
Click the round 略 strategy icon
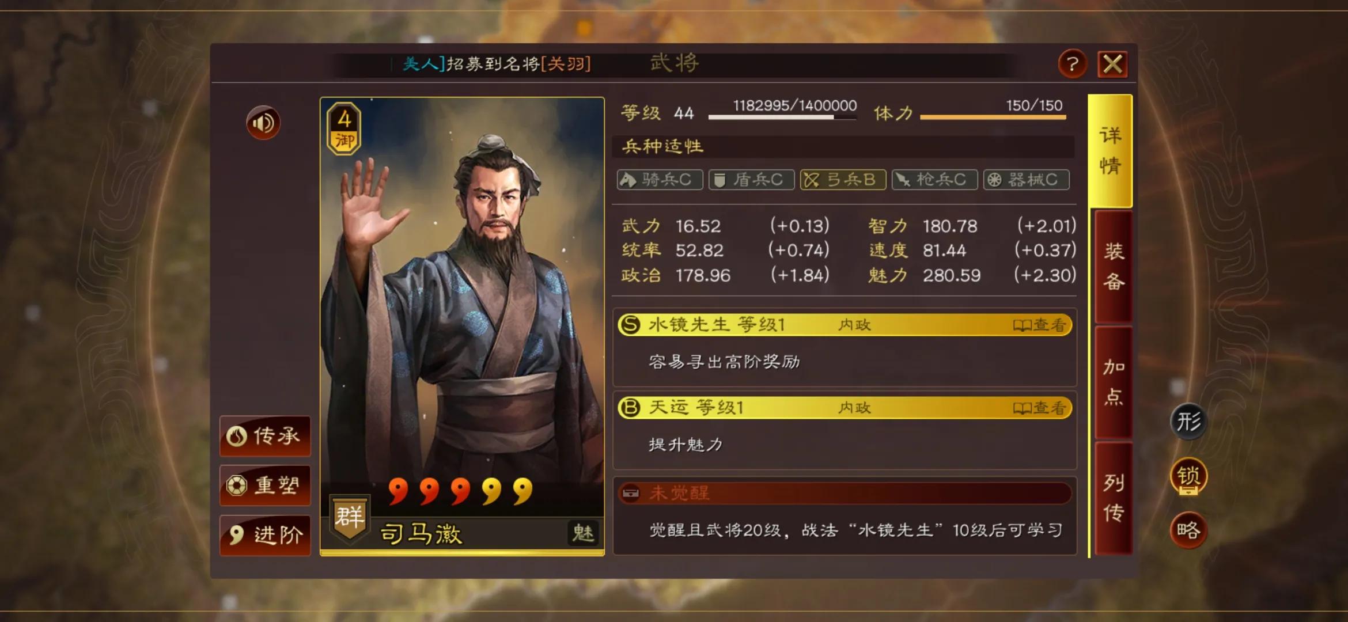pyautogui.click(x=1188, y=530)
